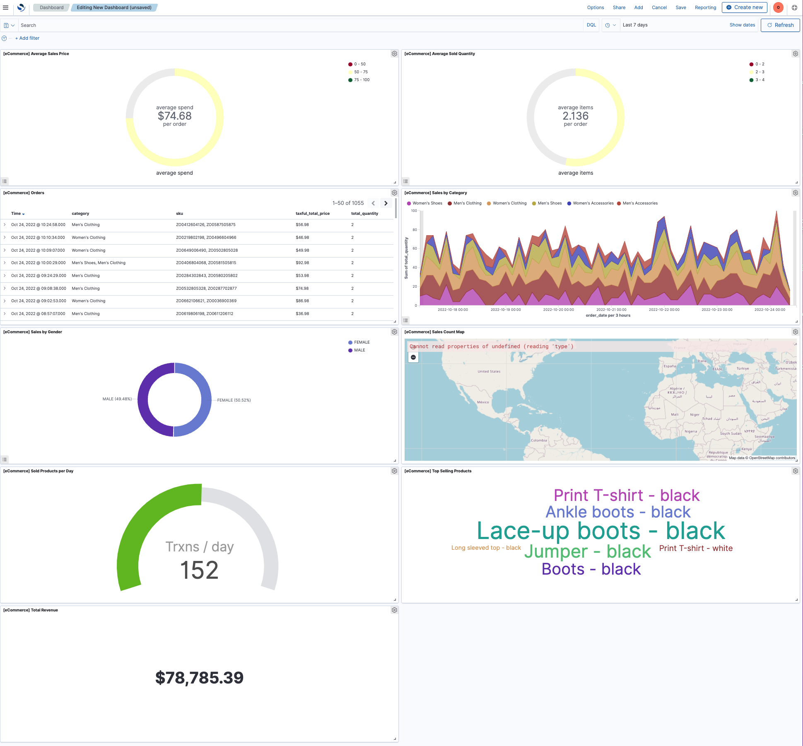The height and width of the screenshot is (746, 803).
Task: Expand order row at 10:24:58.000
Action: [5, 225]
